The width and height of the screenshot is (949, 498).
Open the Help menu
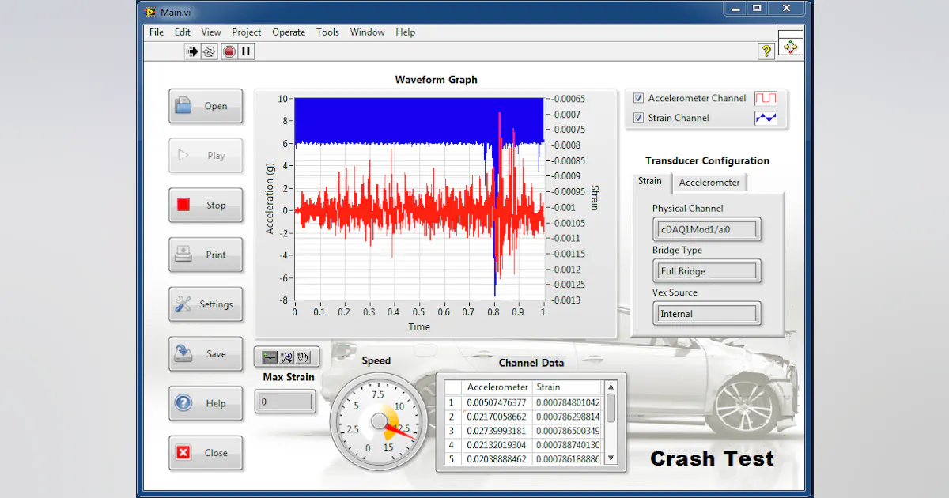406,32
